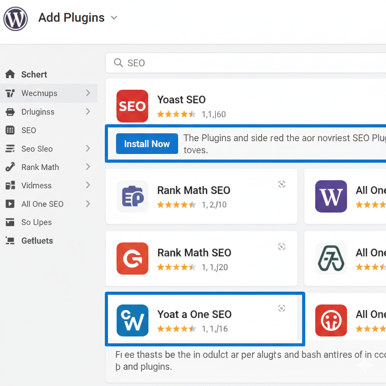Screen dimensions: 386x386
Task: Open All One SEO sidebar item
Action: pyautogui.click(x=42, y=204)
